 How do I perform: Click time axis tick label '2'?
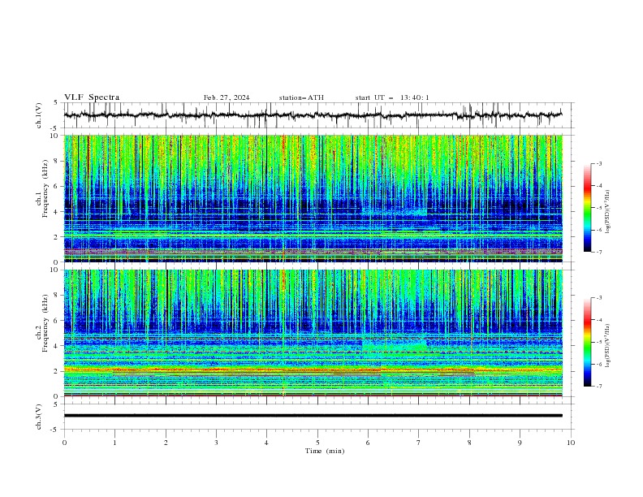(x=166, y=443)
